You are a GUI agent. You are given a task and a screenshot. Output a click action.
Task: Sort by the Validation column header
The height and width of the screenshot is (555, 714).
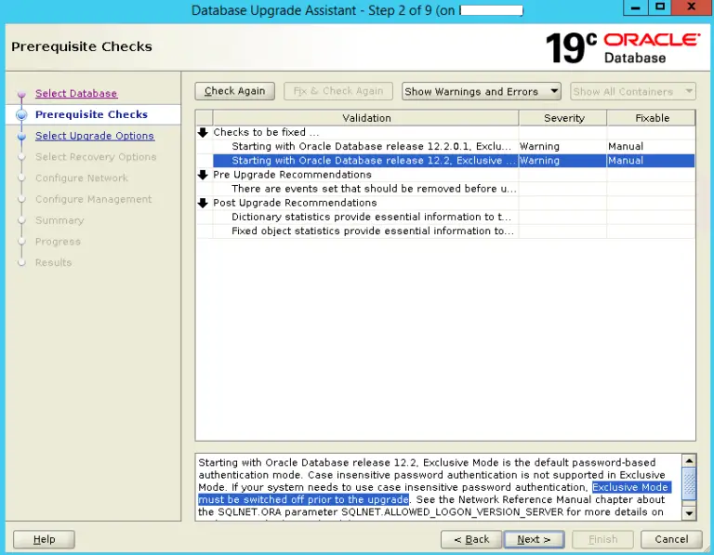coord(365,118)
